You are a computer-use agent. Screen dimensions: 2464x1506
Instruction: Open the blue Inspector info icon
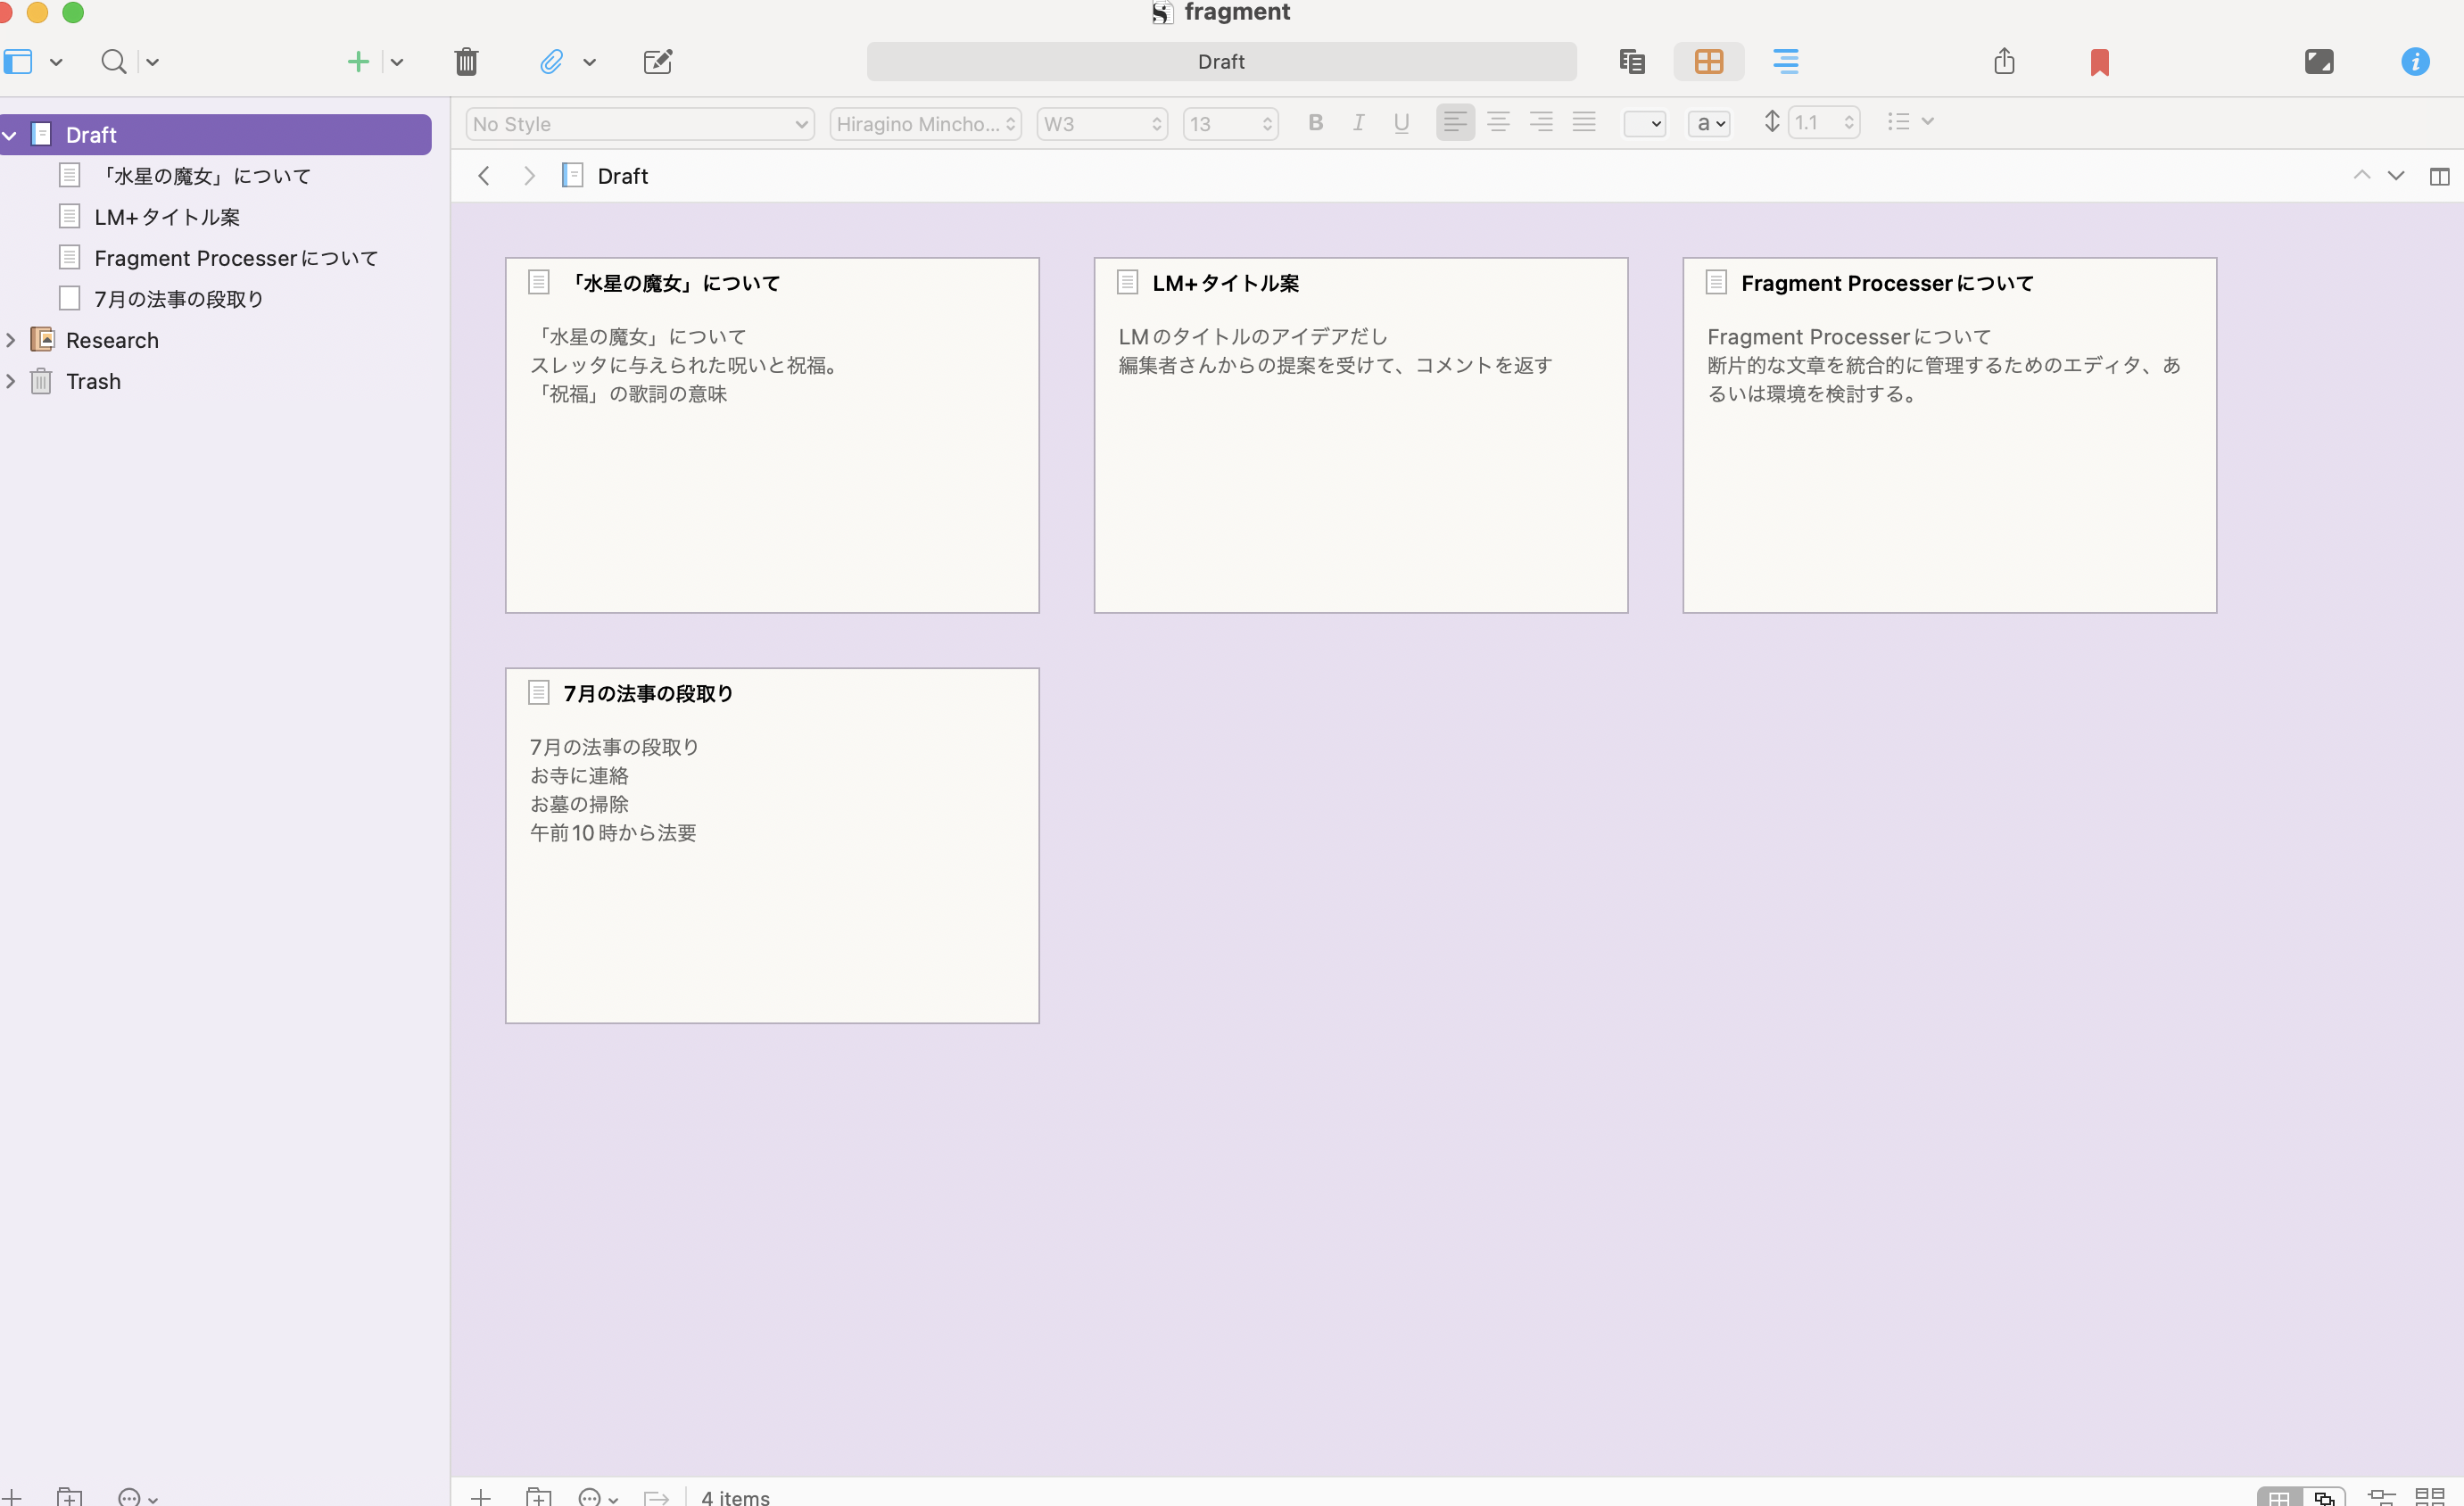(x=2414, y=62)
